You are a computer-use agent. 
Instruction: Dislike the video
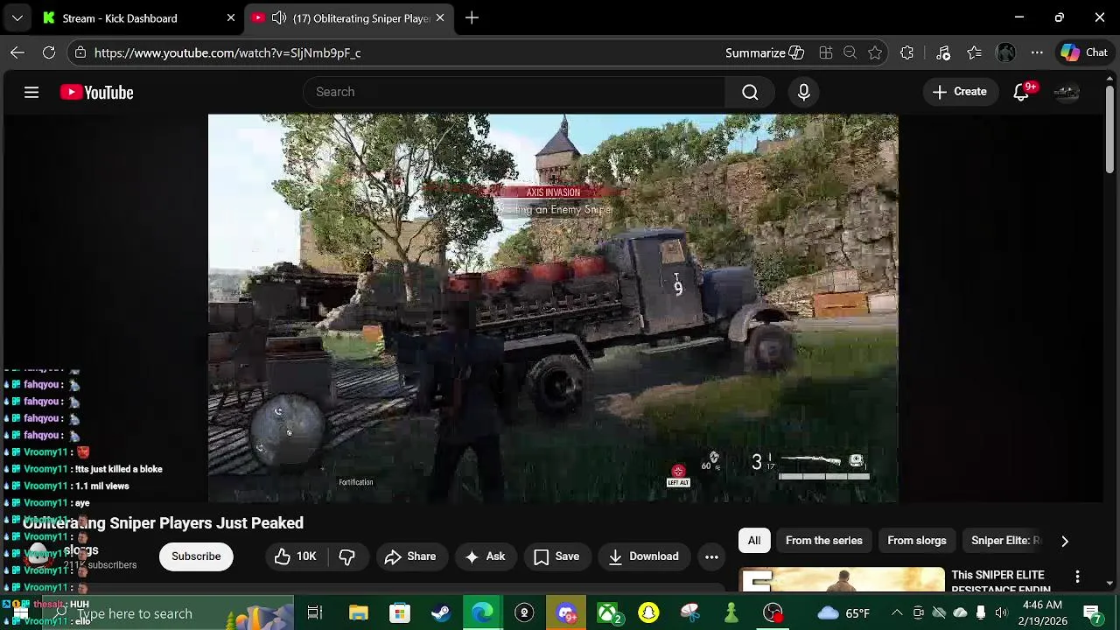tap(346, 556)
